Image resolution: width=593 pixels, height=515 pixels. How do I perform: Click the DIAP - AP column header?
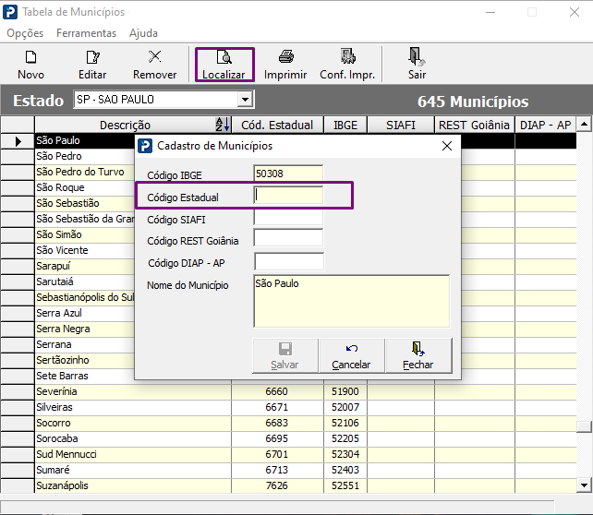coord(545,125)
